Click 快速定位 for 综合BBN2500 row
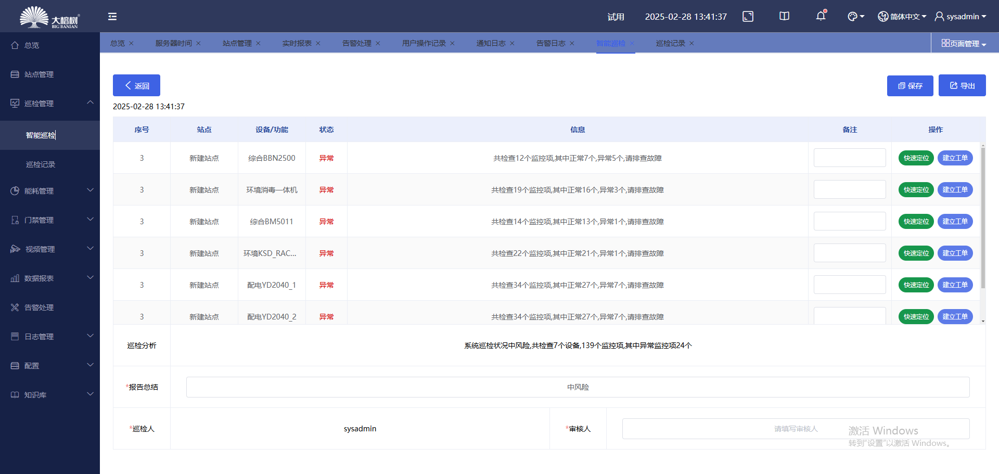 pyautogui.click(x=916, y=158)
